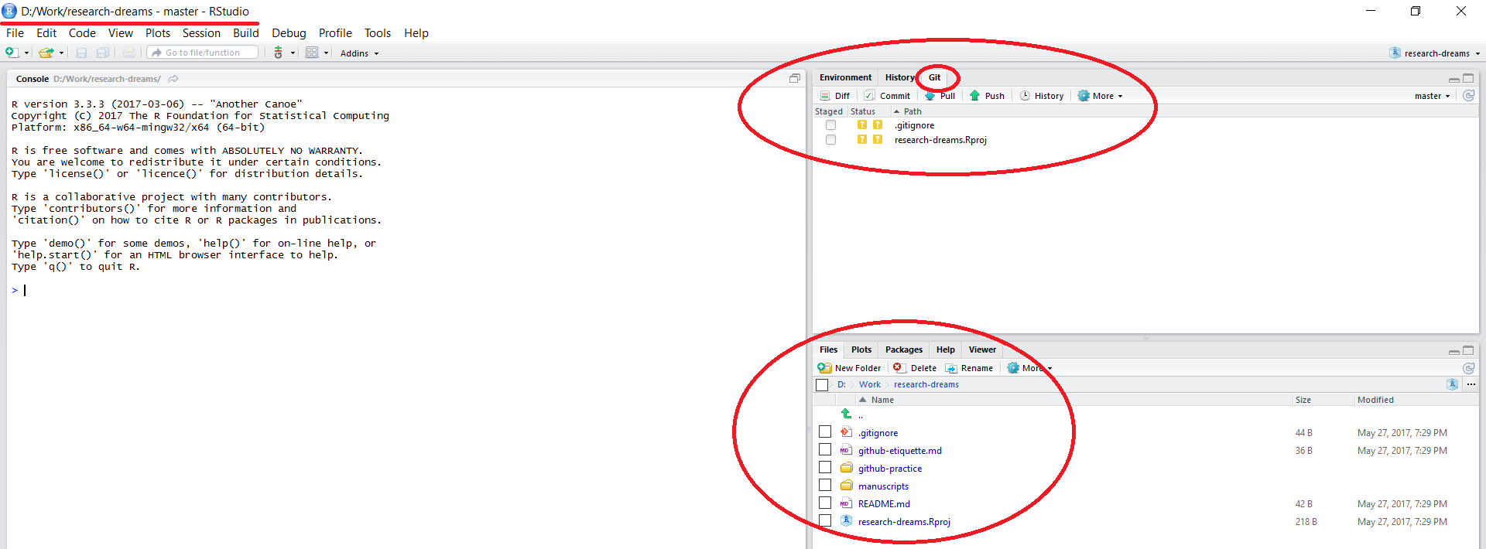Click the '44 B' size value

pyautogui.click(x=1304, y=433)
